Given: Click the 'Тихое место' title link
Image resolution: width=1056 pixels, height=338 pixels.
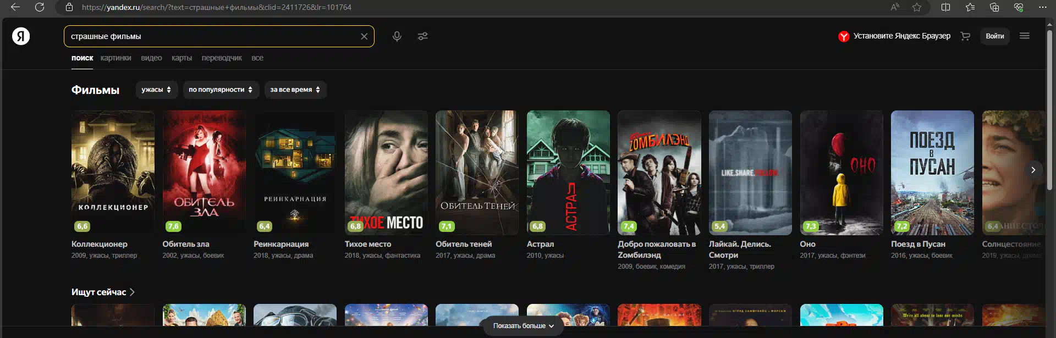Looking at the screenshot, I should coord(368,244).
